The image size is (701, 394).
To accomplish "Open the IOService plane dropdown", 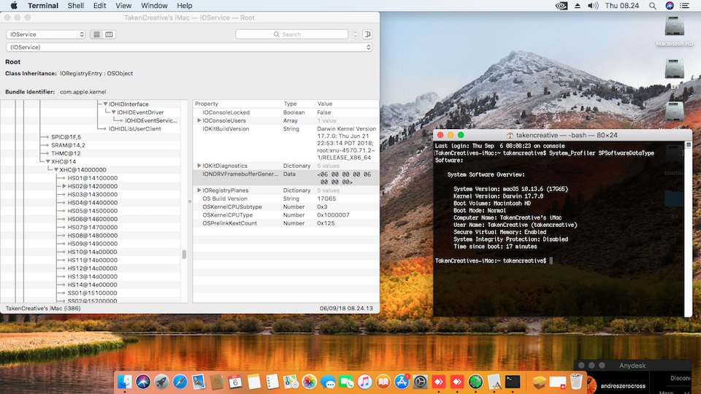I will pyautogui.click(x=45, y=34).
